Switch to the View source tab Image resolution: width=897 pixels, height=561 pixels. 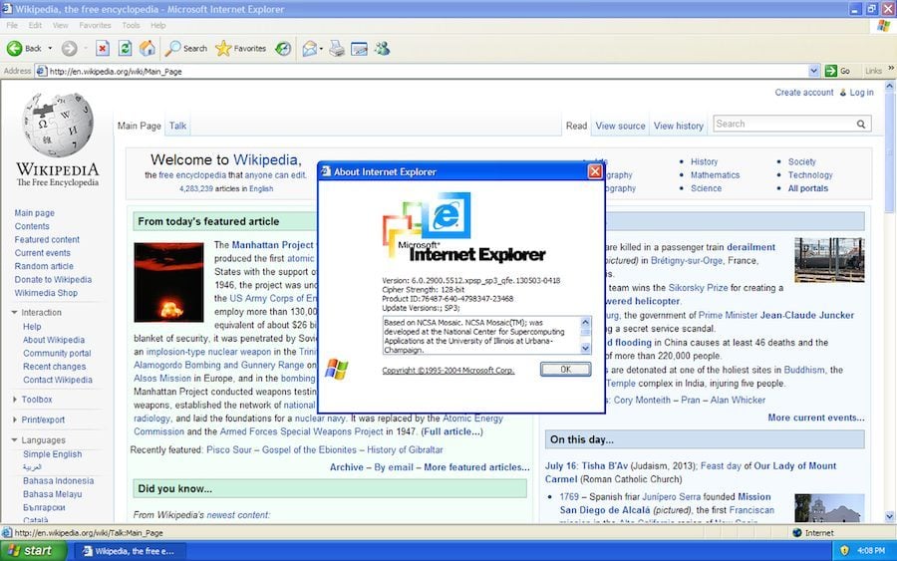click(620, 126)
